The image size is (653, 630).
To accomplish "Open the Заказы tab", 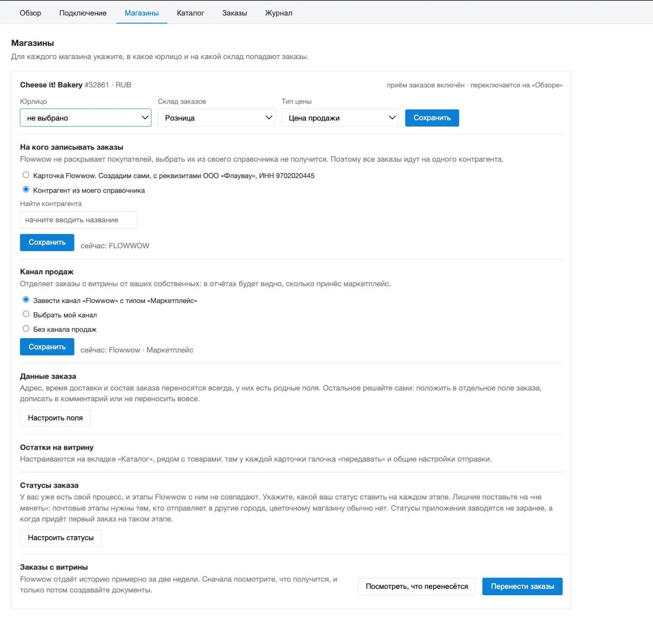I will pyautogui.click(x=234, y=13).
